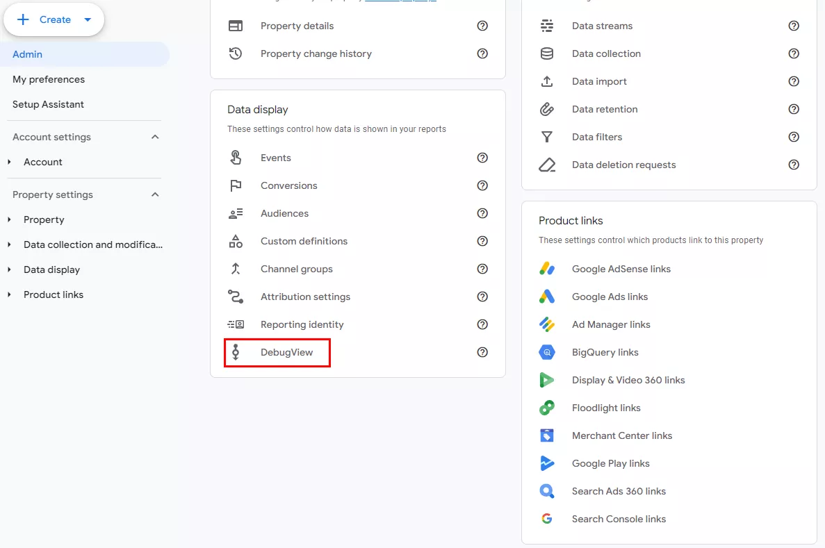
Task: Click the Property details icon
Action: pos(235,26)
